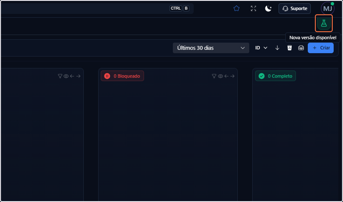Screen dimensions: 343x202
Task: Open the Últimos 30 dias period dropdown
Action: pyautogui.click(x=211, y=48)
